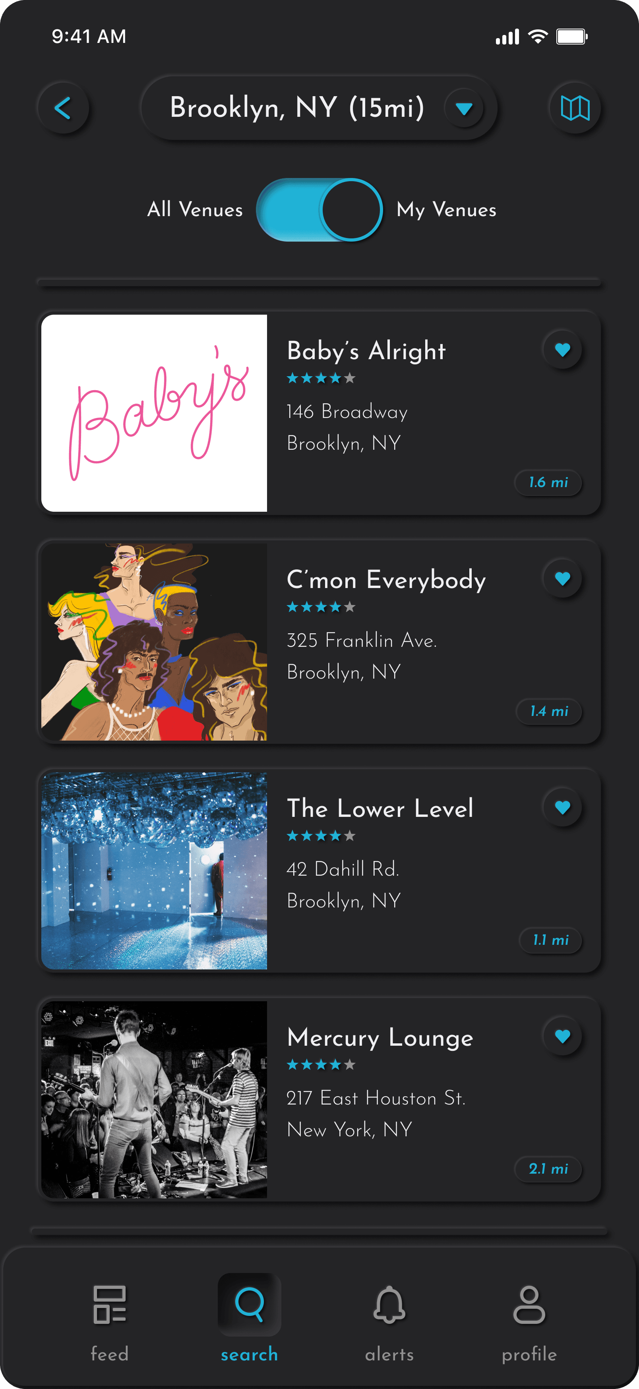The height and width of the screenshot is (1389, 639).
Task: Unfavorite Baby's Alright with the heart icon
Action: (x=562, y=350)
